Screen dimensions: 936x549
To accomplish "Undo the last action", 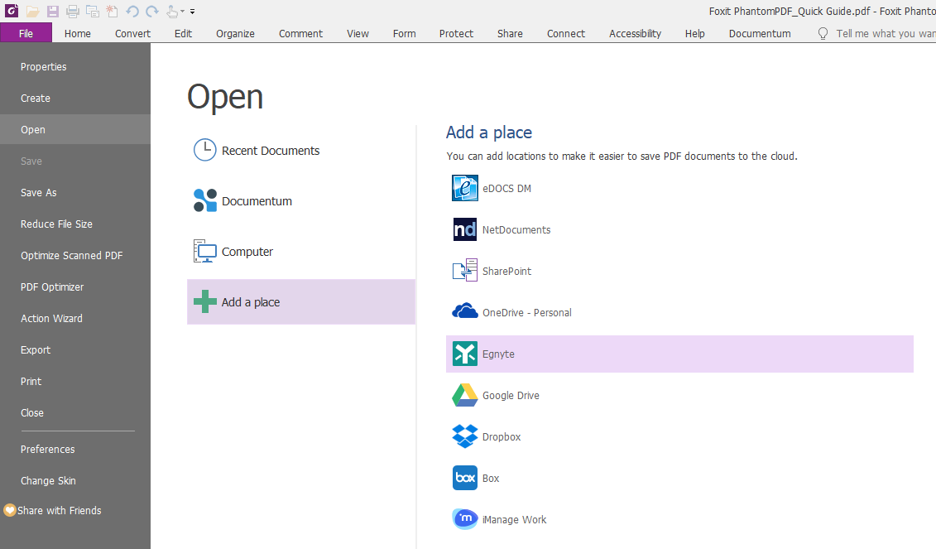I will click(x=132, y=11).
